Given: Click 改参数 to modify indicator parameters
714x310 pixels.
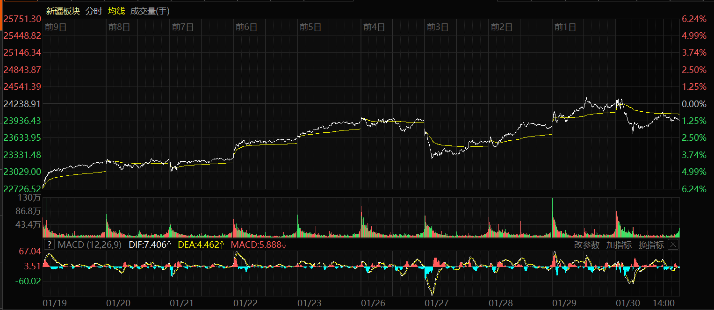Looking at the screenshot, I should point(586,245).
